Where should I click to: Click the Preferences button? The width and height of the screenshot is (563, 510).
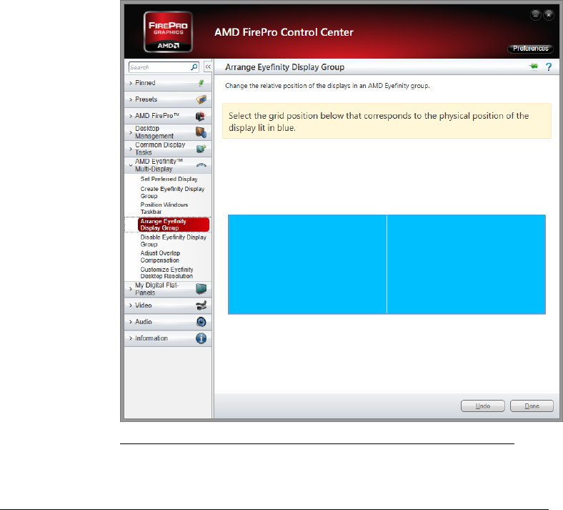pos(530,49)
